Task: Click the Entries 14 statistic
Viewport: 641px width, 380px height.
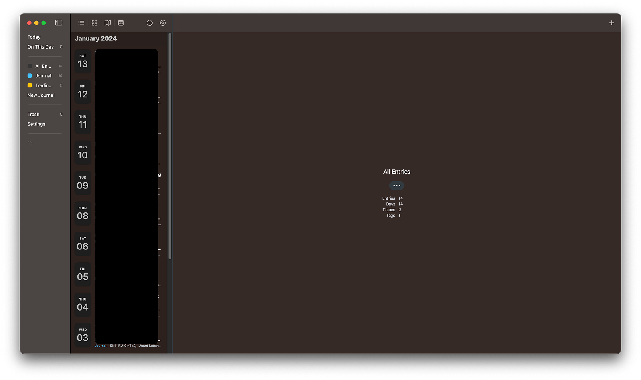Action: (392, 198)
